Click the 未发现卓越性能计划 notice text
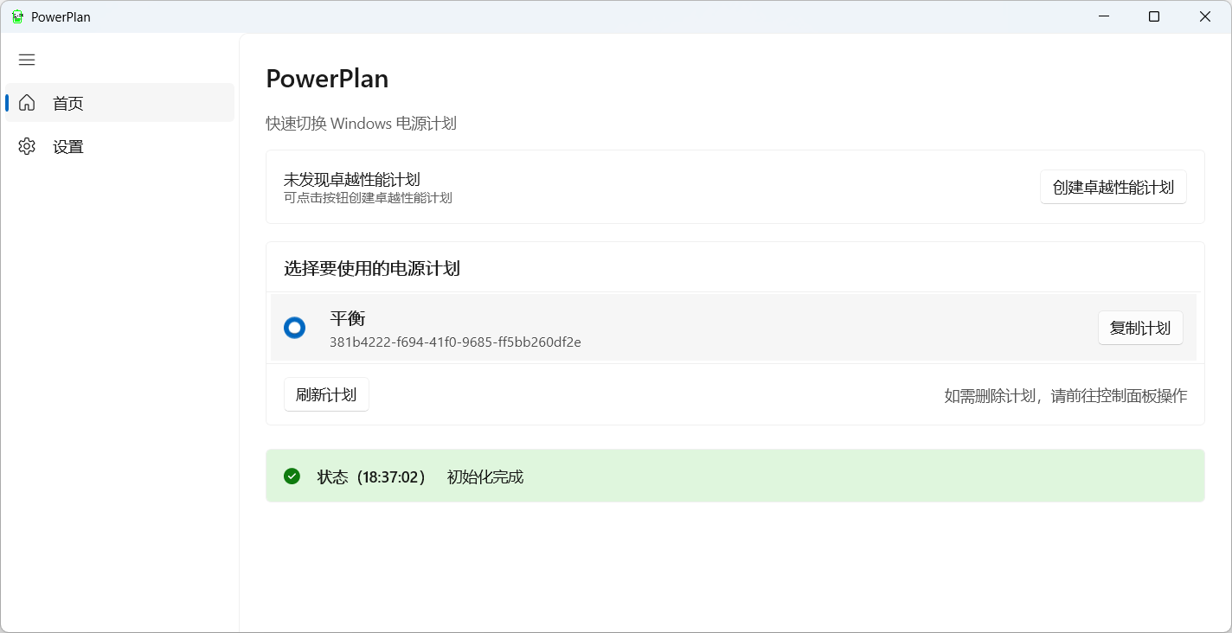Screen dimensions: 1232x633 [x=352, y=179]
